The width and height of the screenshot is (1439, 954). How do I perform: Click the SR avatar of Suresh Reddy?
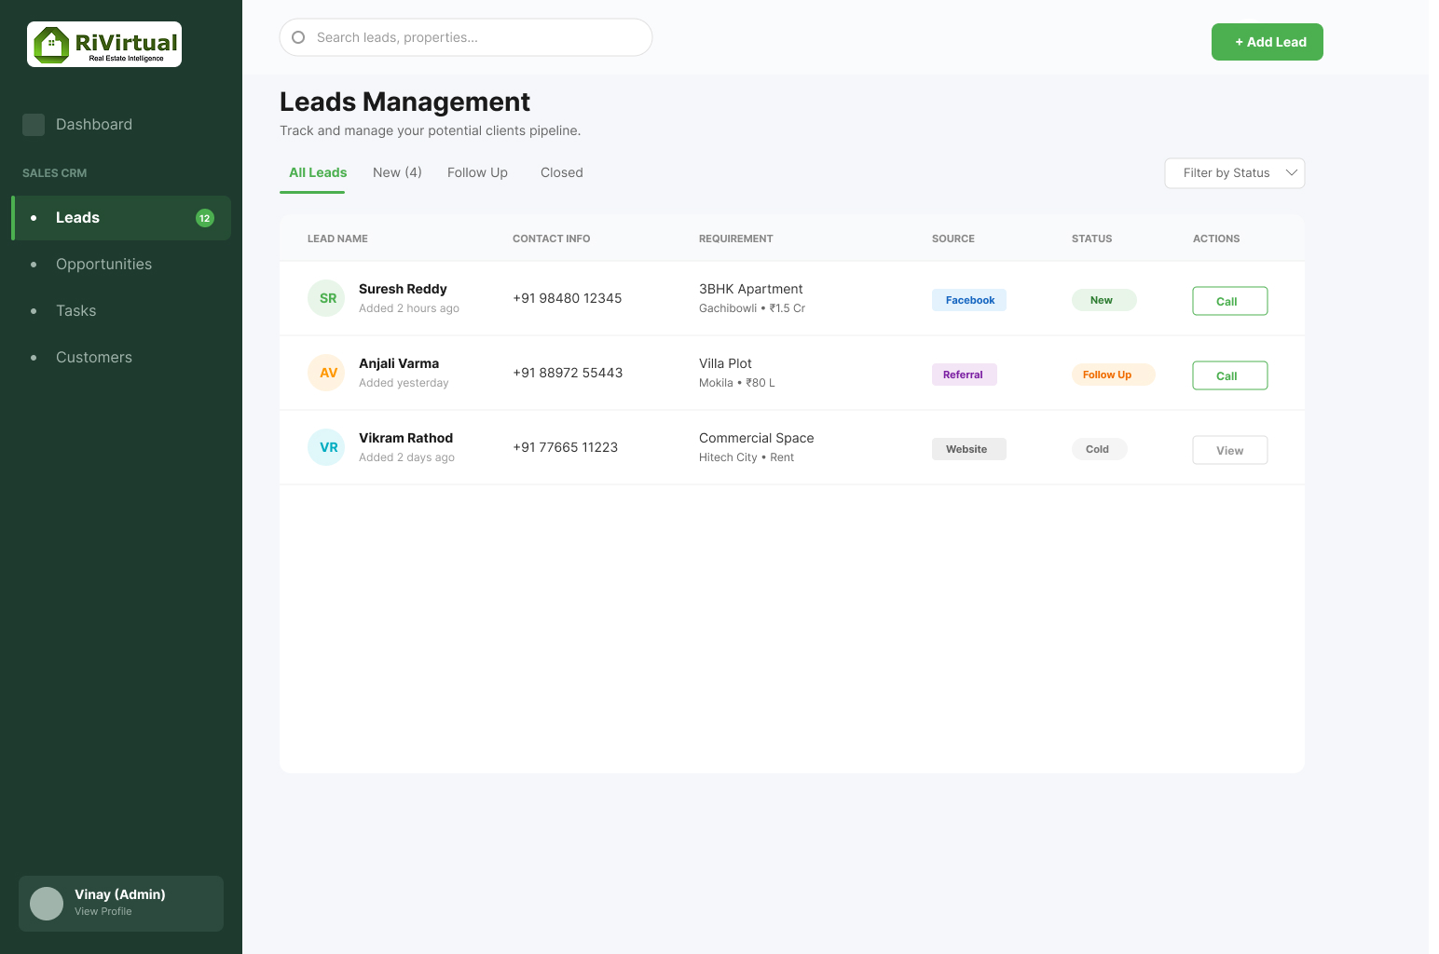click(326, 298)
